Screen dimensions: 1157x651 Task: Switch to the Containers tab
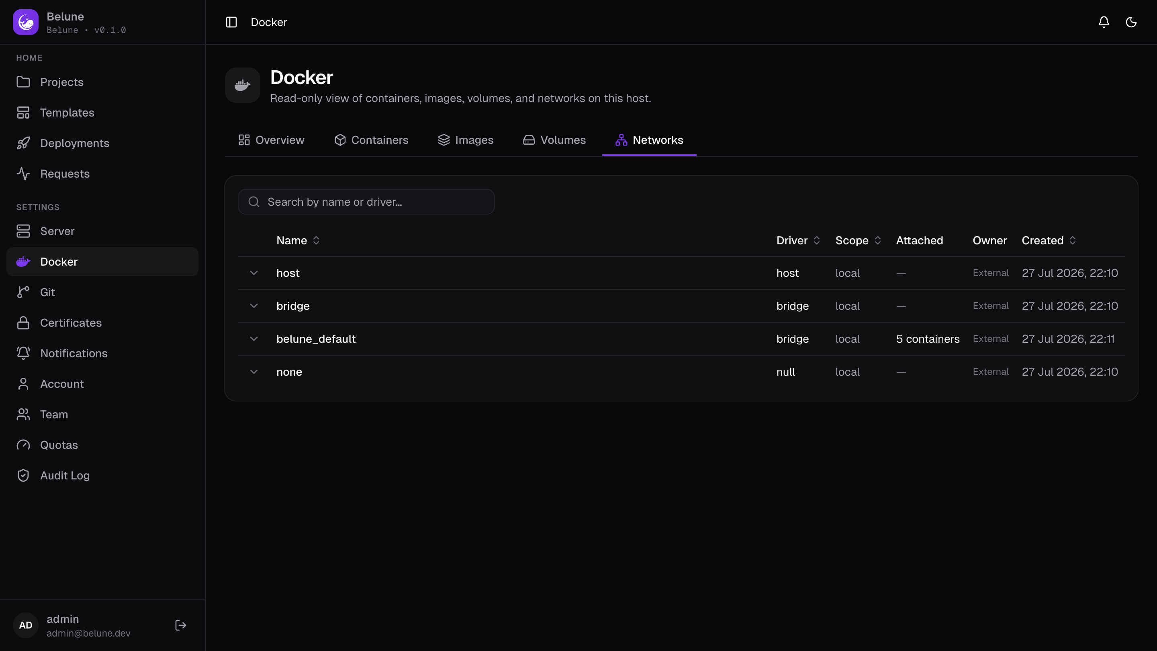pos(372,140)
